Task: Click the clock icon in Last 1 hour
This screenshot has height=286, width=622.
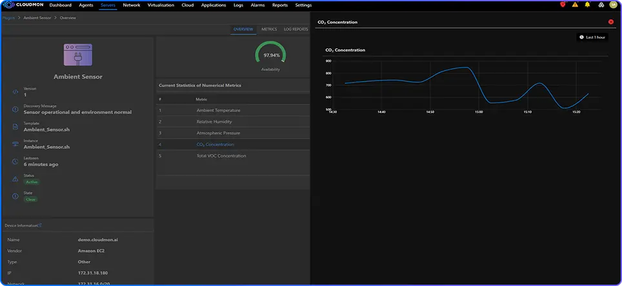Action: (581, 37)
